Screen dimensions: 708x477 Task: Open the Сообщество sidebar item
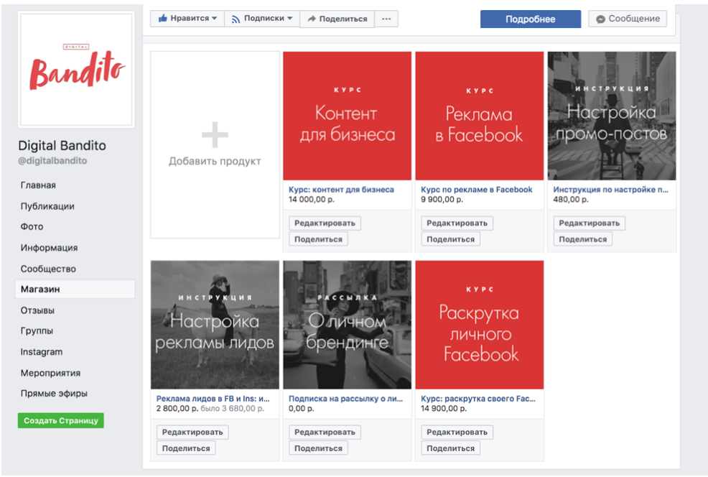pyautogui.click(x=48, y=269)
